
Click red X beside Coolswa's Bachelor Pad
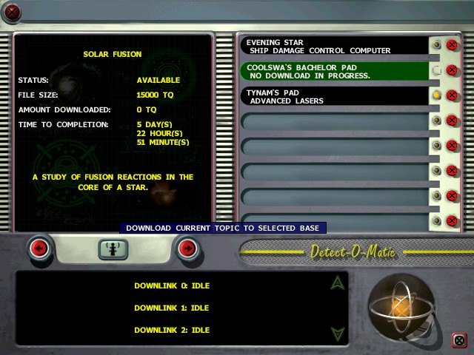point(452,70)
